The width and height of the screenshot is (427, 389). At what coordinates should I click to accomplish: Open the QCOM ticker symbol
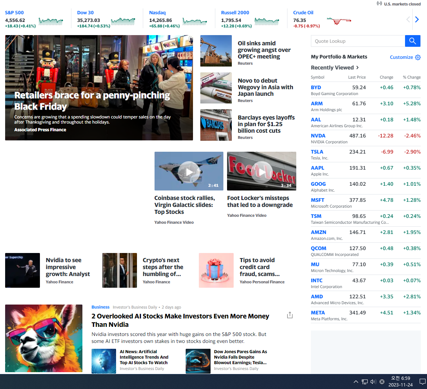(319, 248)
